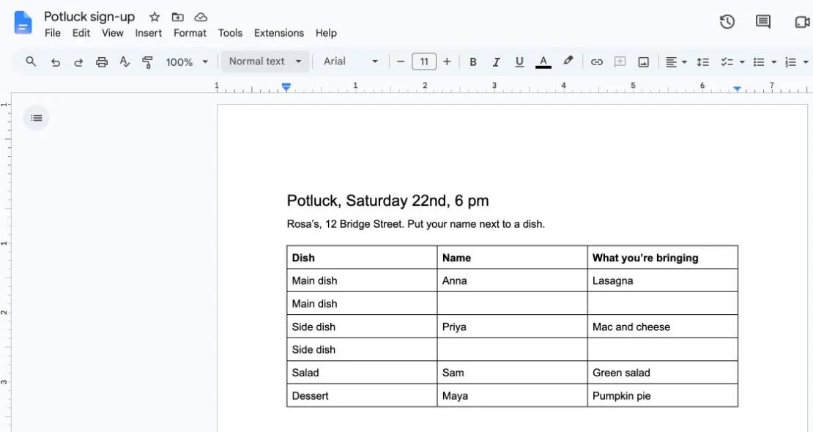The height and width of the screenshot is (432, 813).
Task: Open the text alignment dropdown
Action: [x=676, y=62]
